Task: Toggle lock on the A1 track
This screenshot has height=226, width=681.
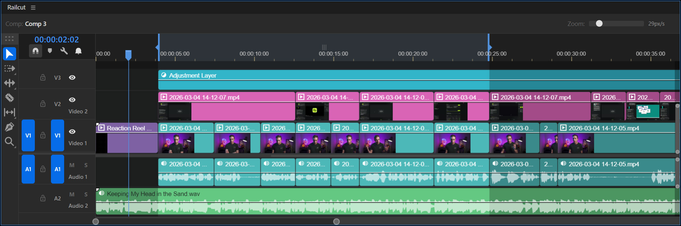Action: (x=43, y=169)
